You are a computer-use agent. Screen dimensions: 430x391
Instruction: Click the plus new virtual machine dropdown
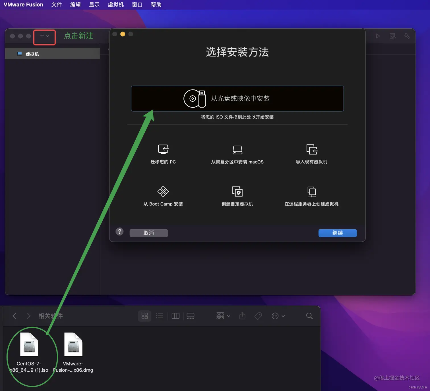(x=44, y=36)
